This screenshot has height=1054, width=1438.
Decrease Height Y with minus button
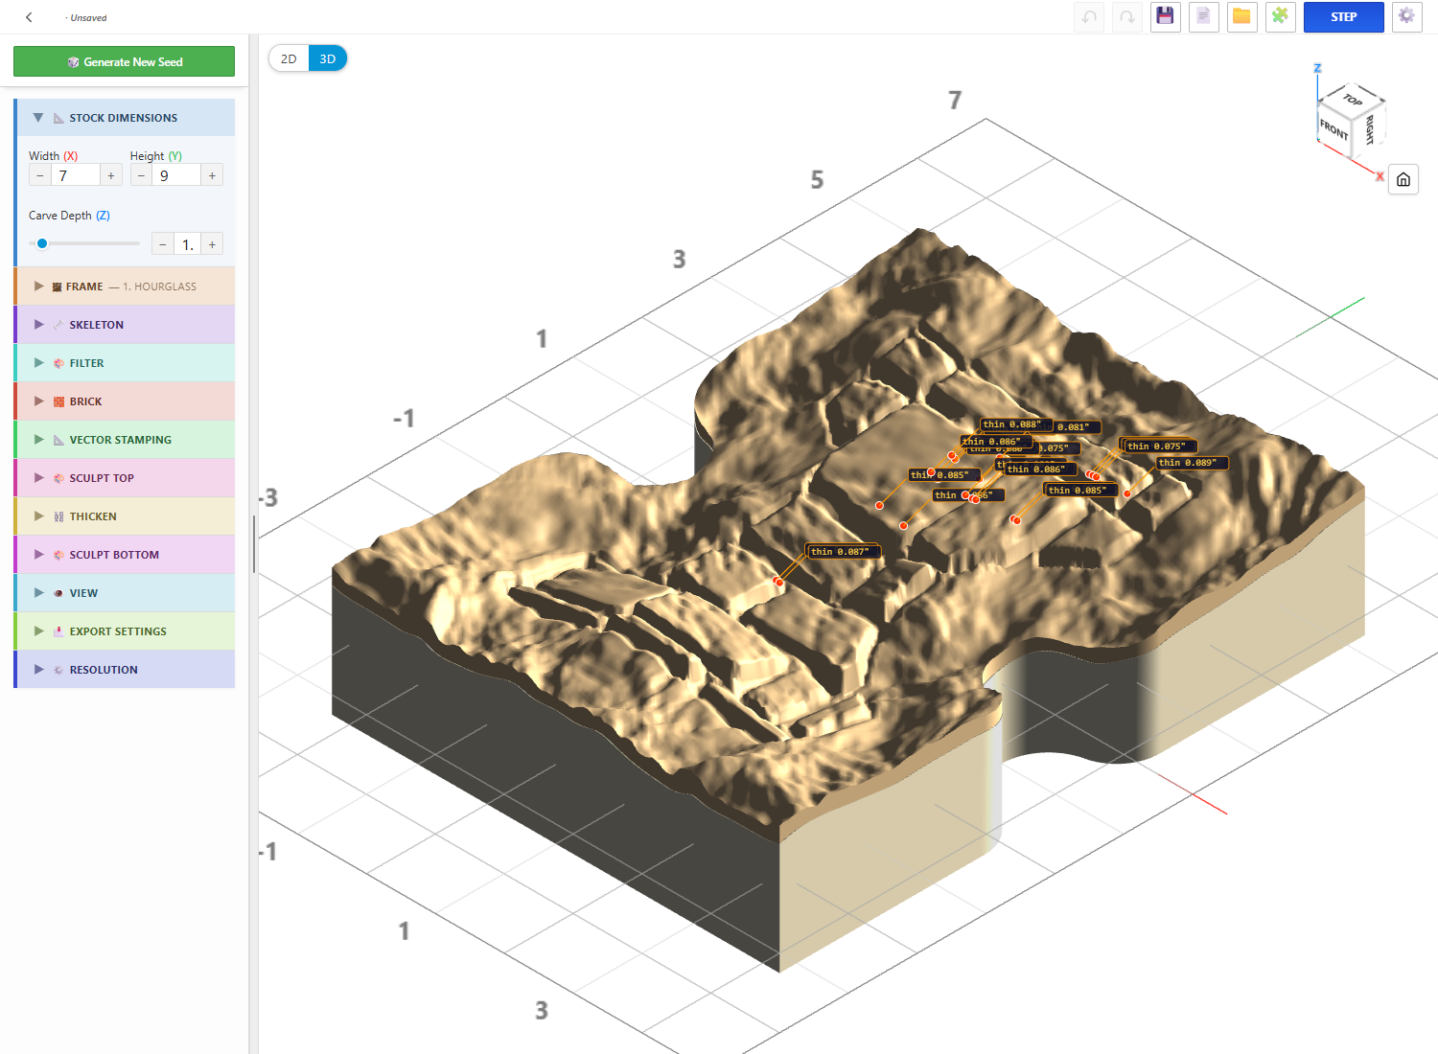coord(141,175)
